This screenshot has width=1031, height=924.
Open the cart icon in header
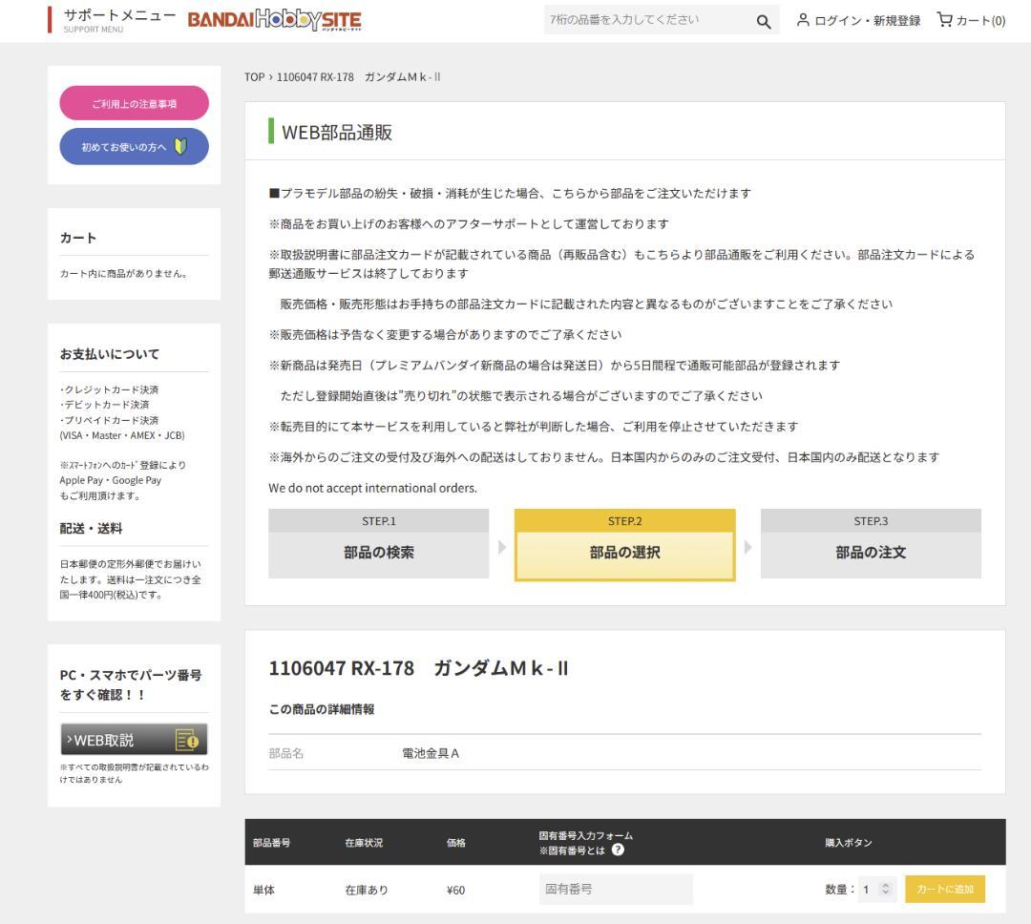point(945,20)
